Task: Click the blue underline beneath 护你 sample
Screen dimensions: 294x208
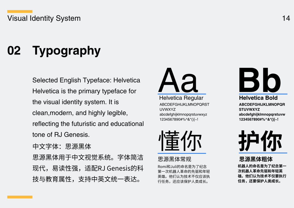Action: tap(263, 153)
